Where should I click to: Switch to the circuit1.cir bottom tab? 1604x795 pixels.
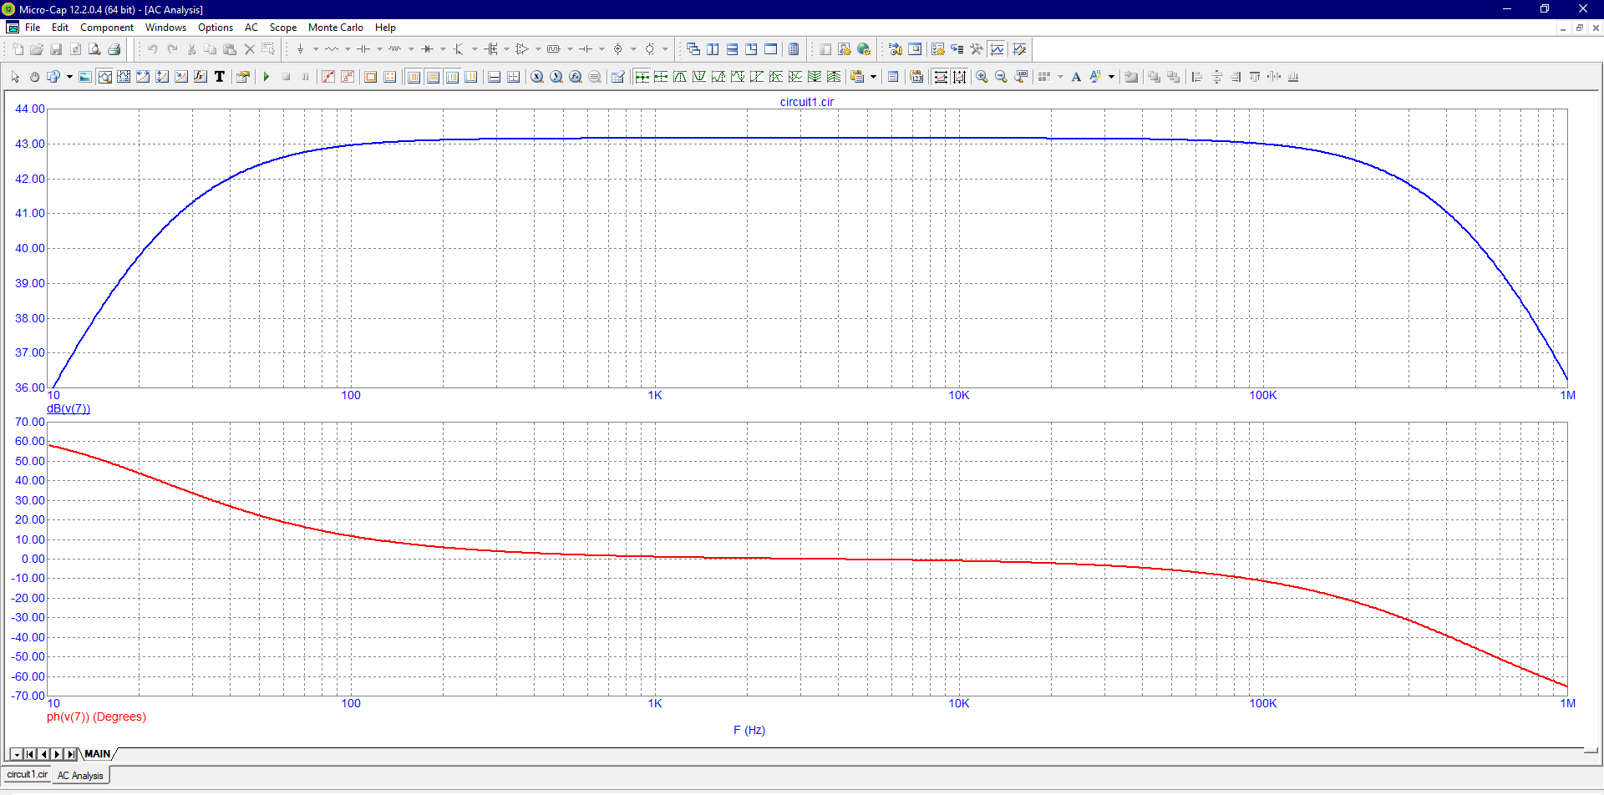point(28,775)
